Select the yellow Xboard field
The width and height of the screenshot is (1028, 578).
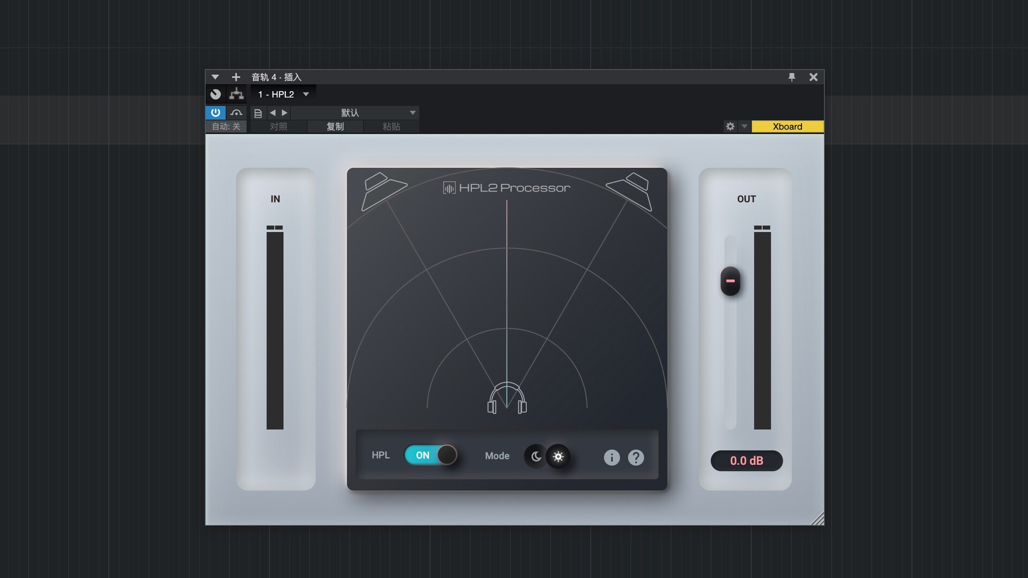click(788, 126)
